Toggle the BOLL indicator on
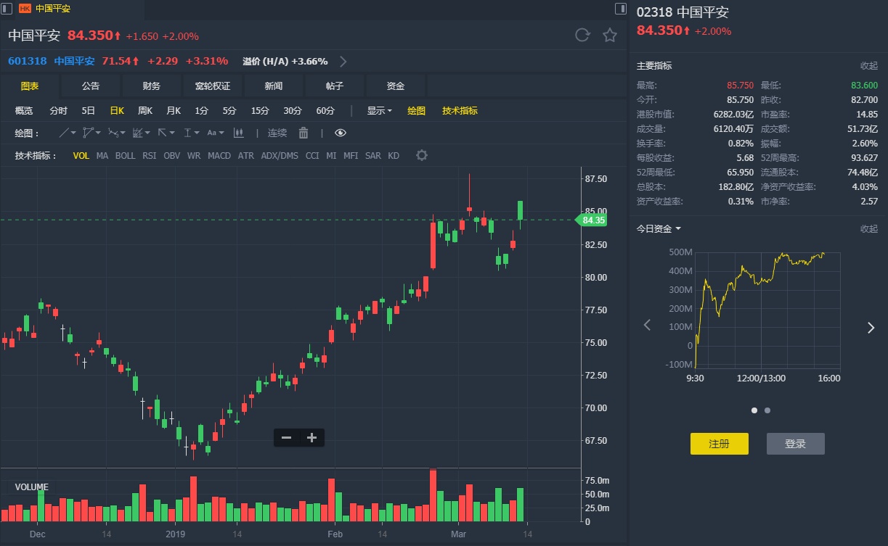888x546 pixels. (125, 155)
